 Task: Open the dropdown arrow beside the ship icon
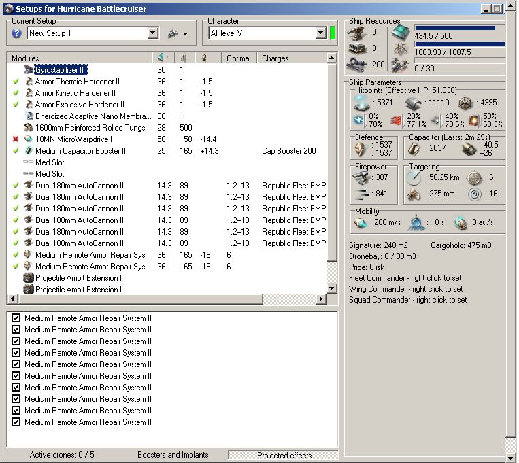point(185,33)
